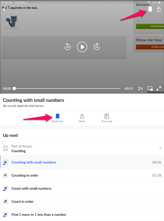The width and height of the screenshot is (164, 221).
Task: Click the description Sal counts squirrels and horses
Action: point(24,106)
